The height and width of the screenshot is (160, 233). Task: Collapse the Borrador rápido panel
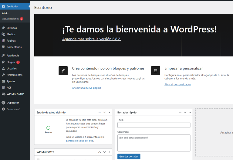pos(190,112)
